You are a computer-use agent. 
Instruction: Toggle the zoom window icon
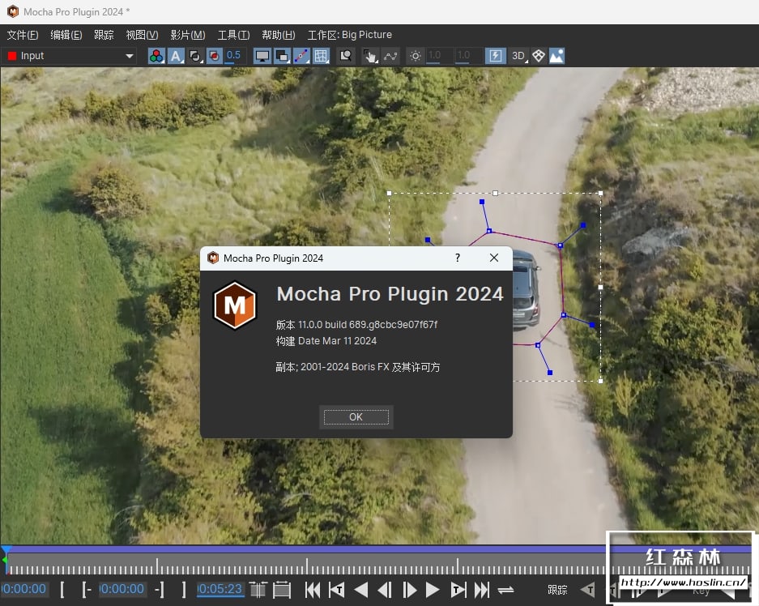346,56
